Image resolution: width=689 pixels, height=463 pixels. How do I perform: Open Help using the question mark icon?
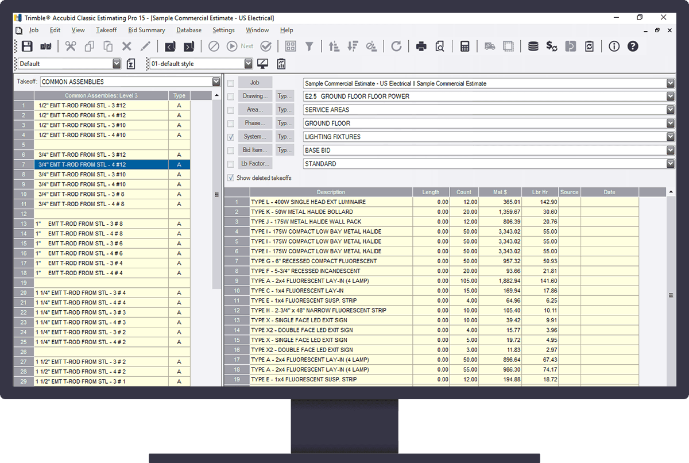[x=633, y=46]
